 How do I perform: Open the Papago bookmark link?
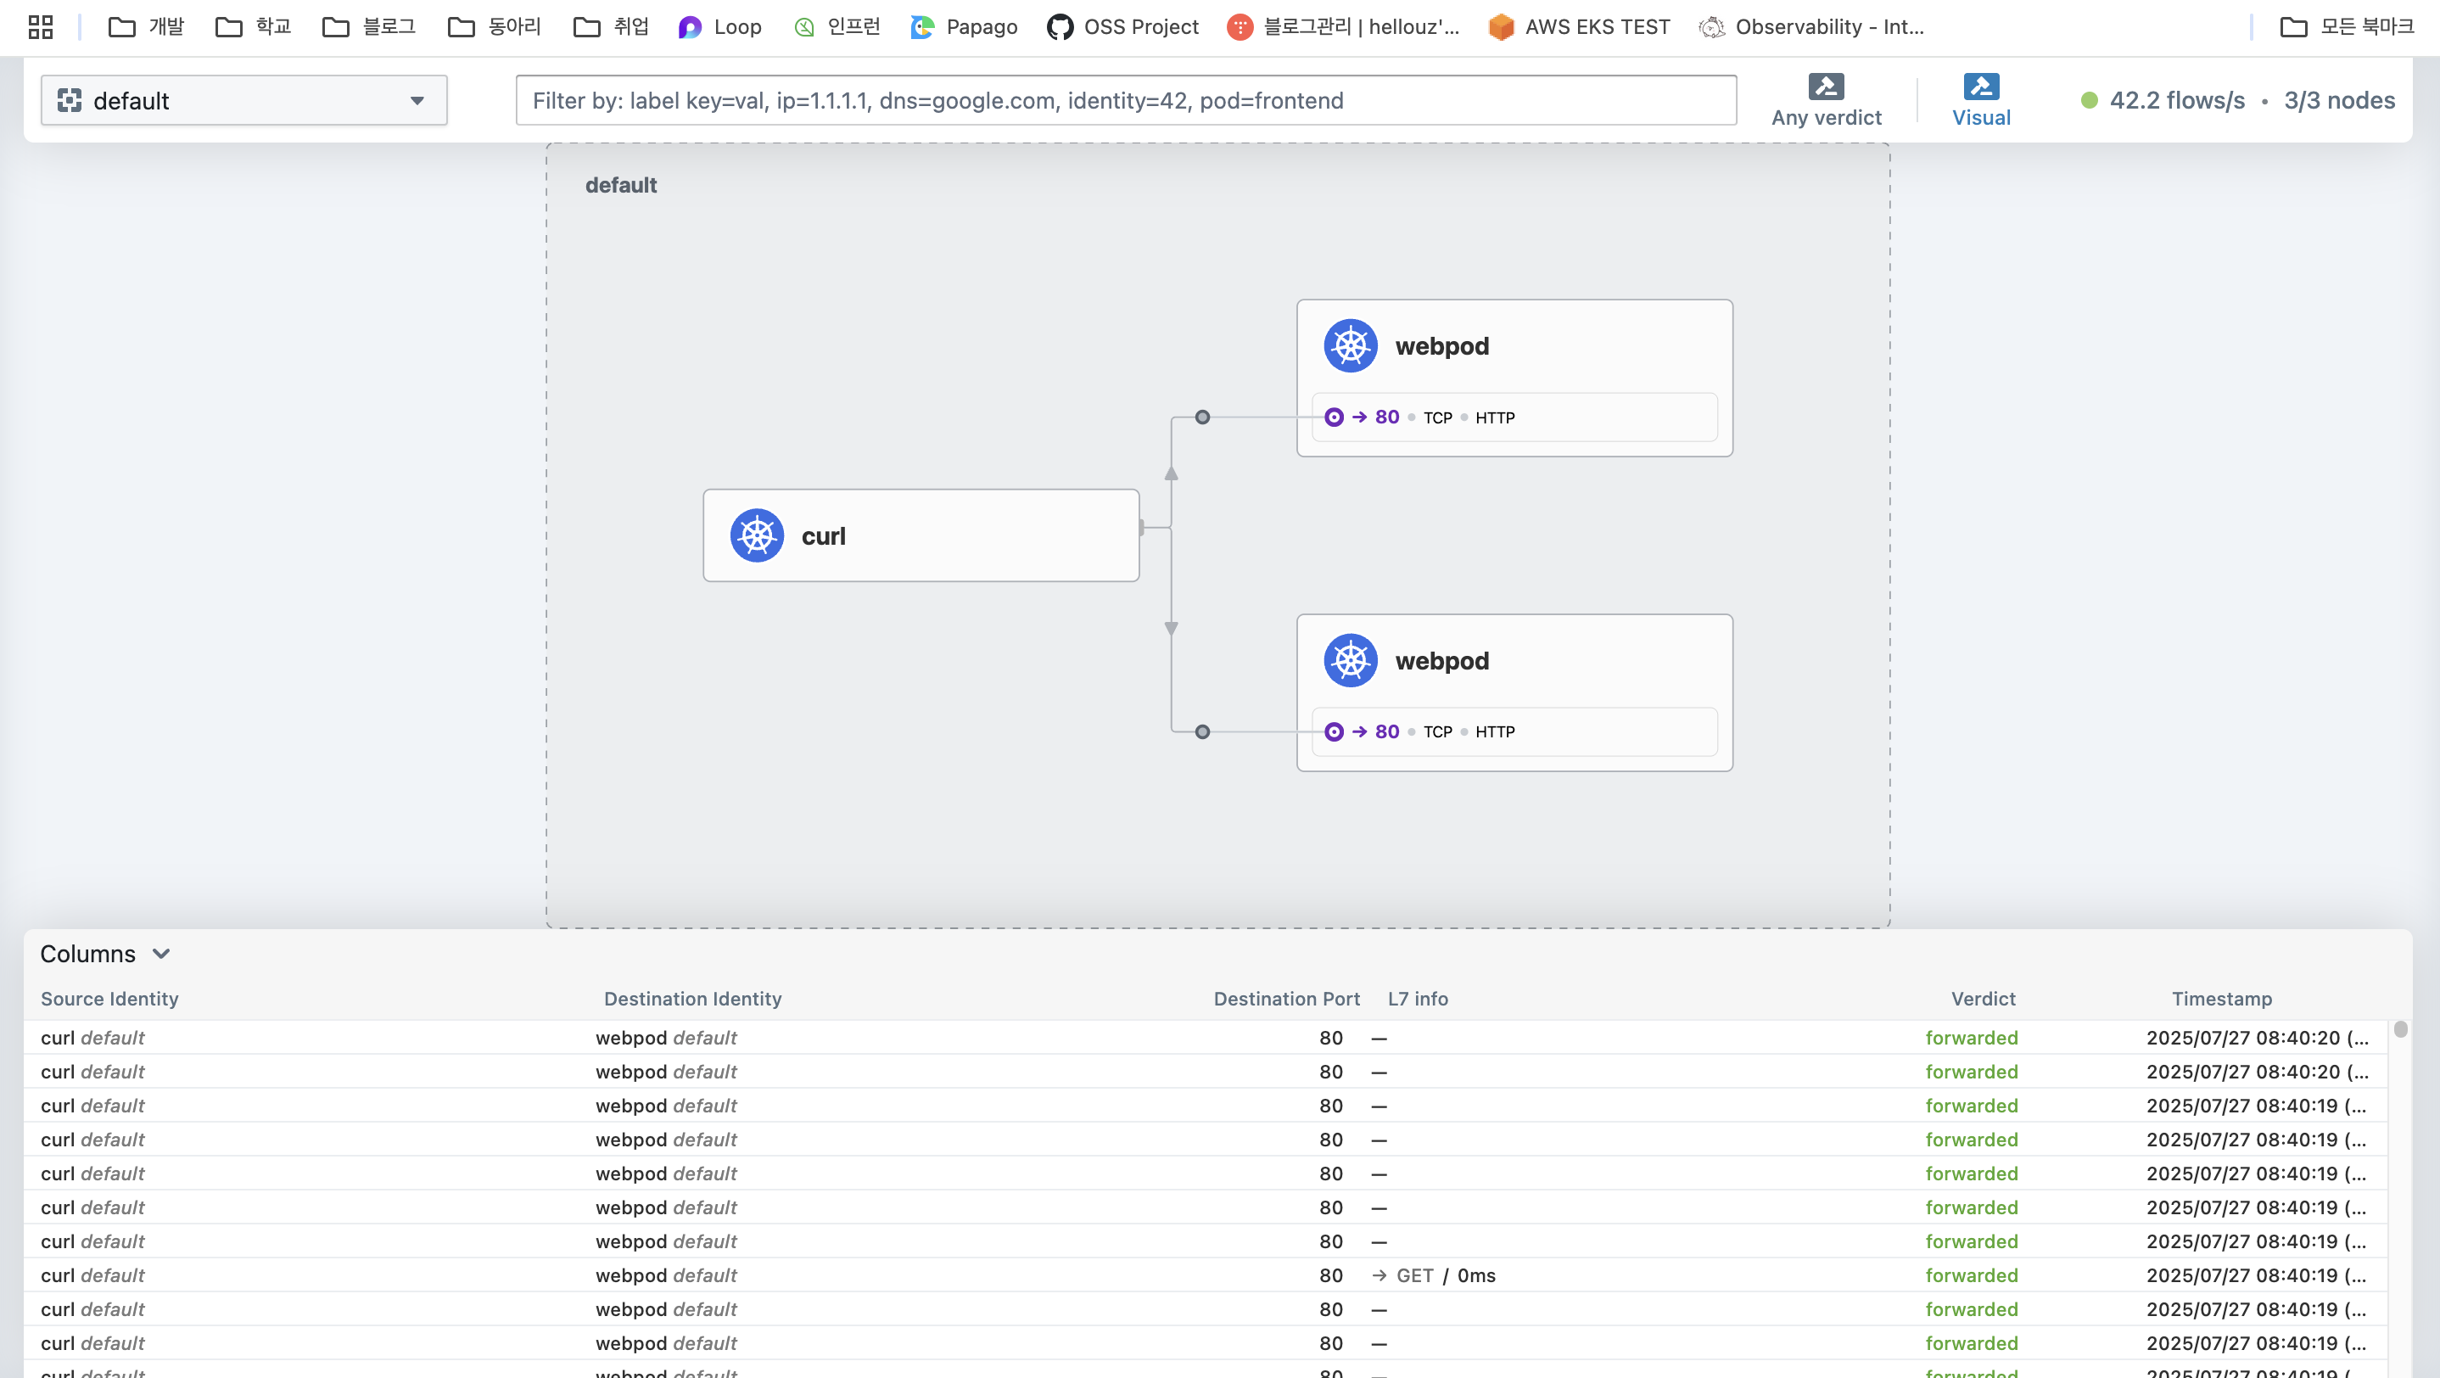(965, 26)
